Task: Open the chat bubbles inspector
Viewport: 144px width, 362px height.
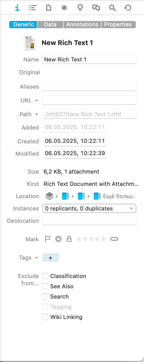Action: point(96,8)
